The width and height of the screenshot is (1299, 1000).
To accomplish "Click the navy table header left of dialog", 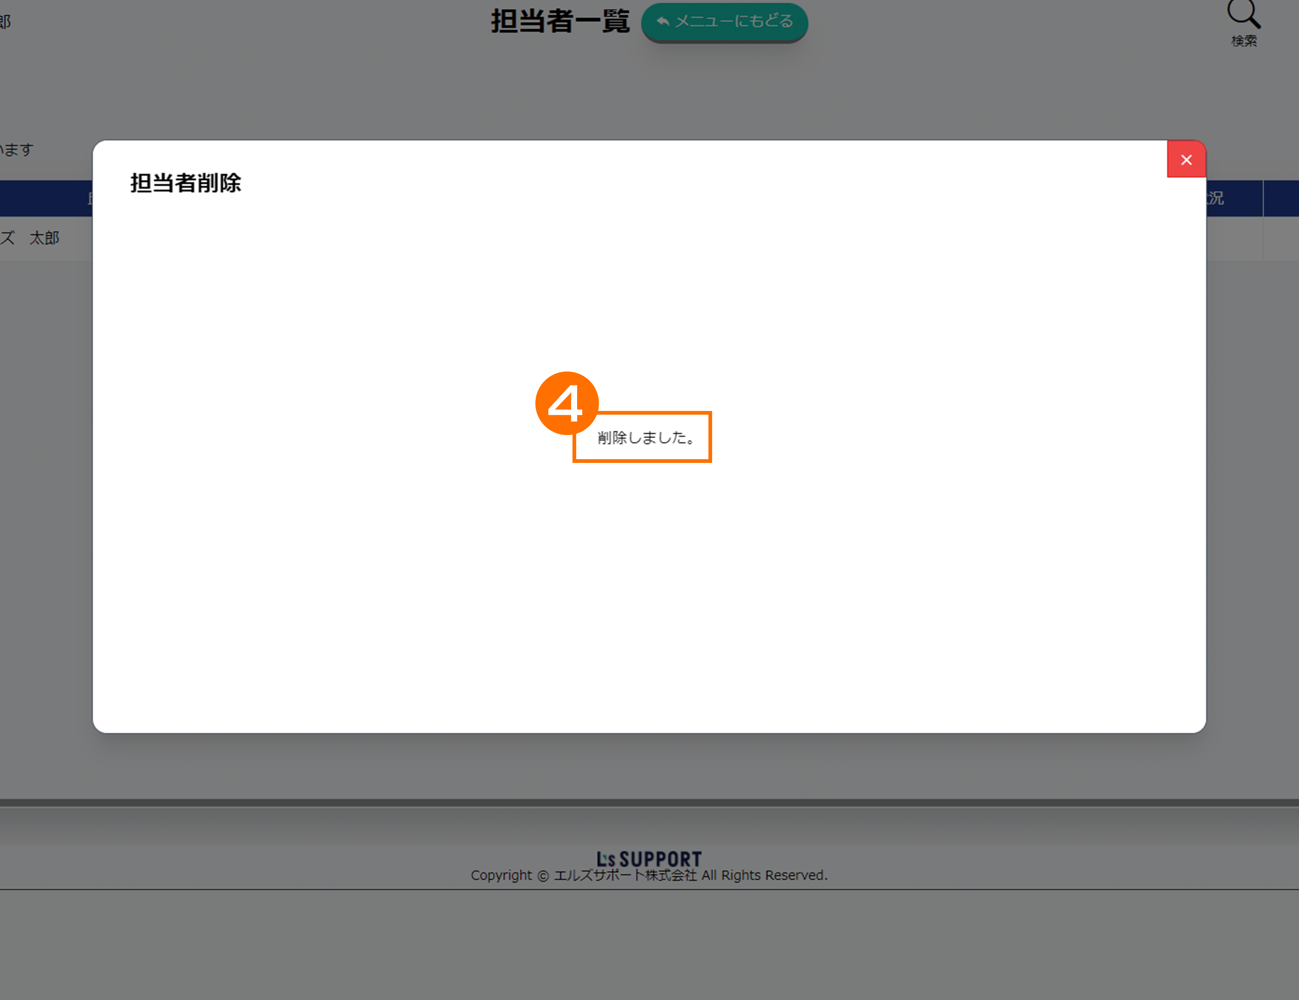I will 45,199.
